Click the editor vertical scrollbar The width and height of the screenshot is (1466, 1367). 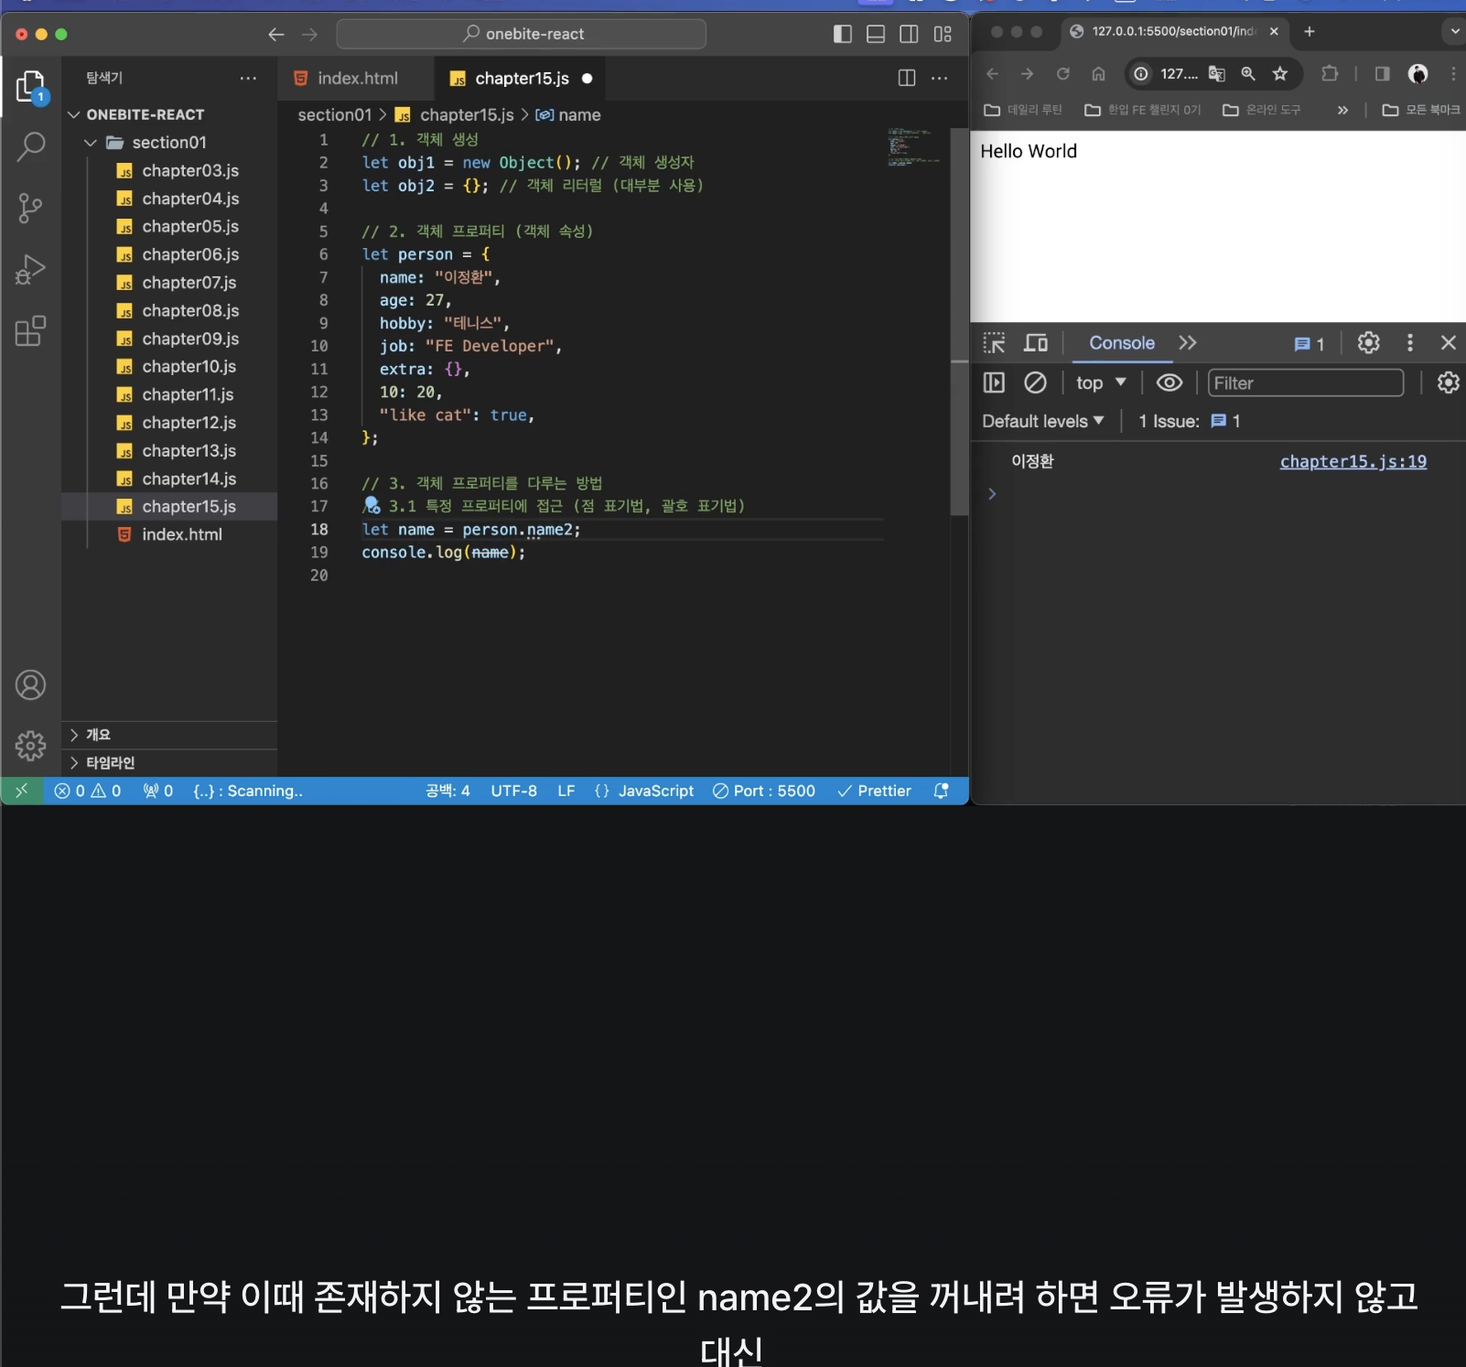click(959, 320)
